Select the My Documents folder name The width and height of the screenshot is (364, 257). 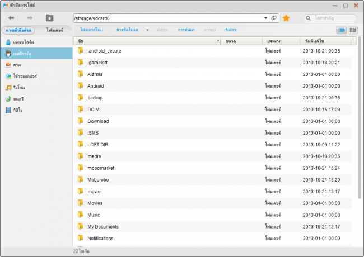pyautogui.click(x=103, y=226)
